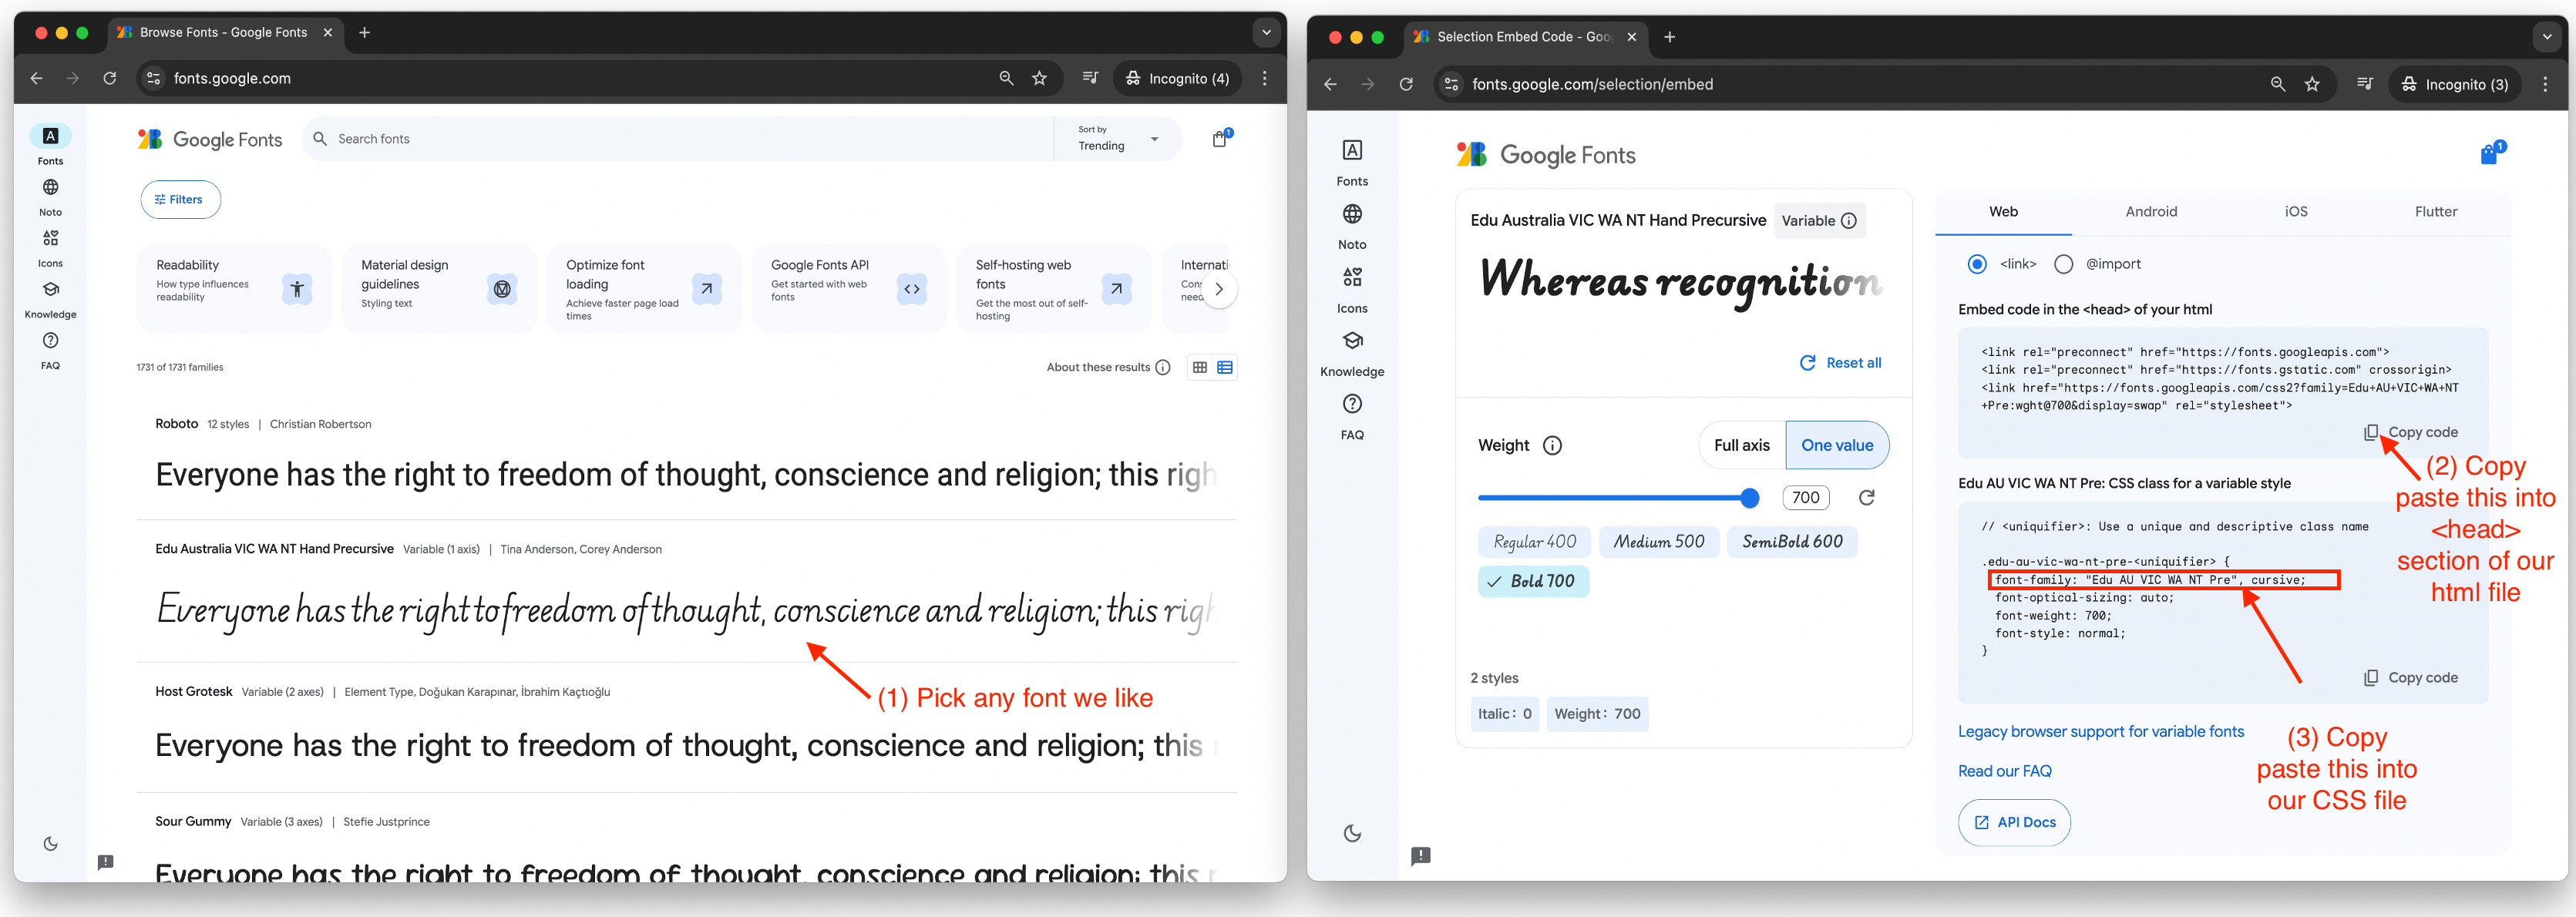Switch to iOS embed tab
The height and width of the screenshot is (917, 2576).
coord(2296,212)
